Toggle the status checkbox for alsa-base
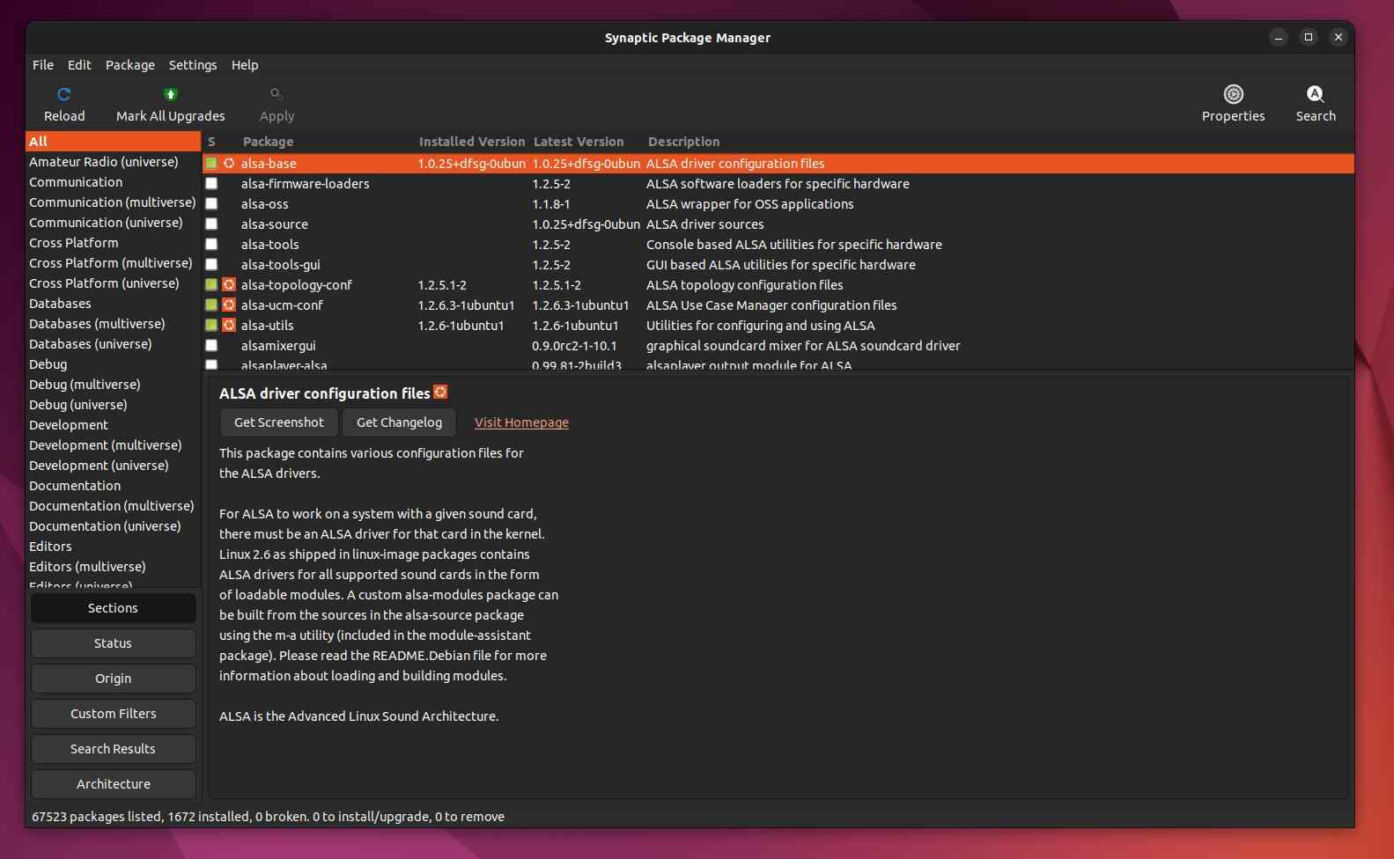This screenshot has height=859, width=1394. point(211,164)
